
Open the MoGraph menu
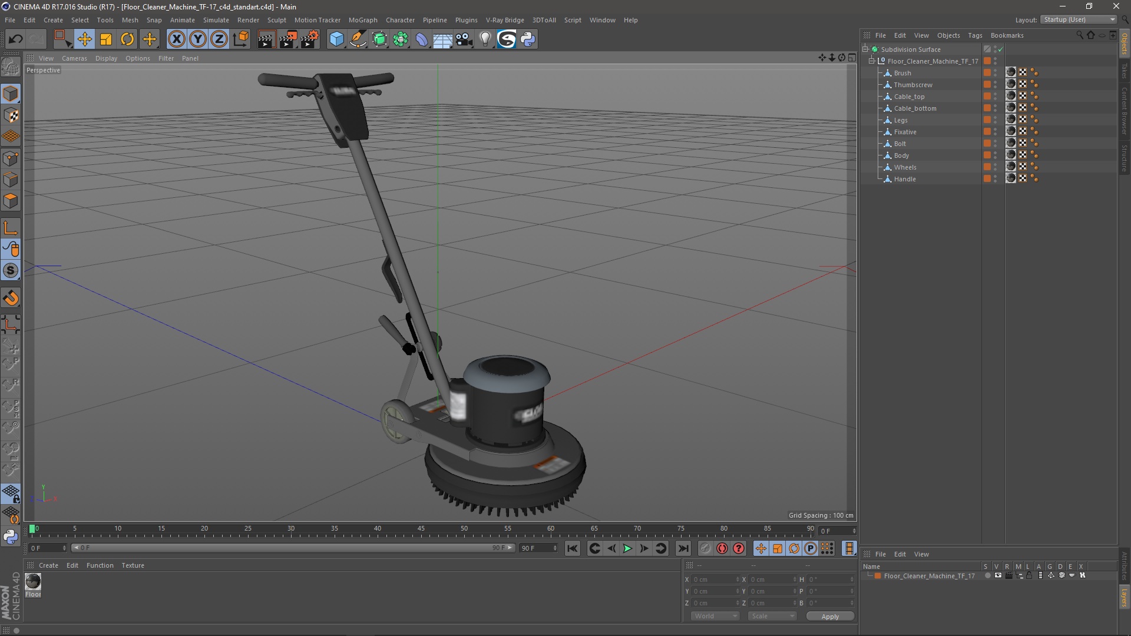click(363, 20)
